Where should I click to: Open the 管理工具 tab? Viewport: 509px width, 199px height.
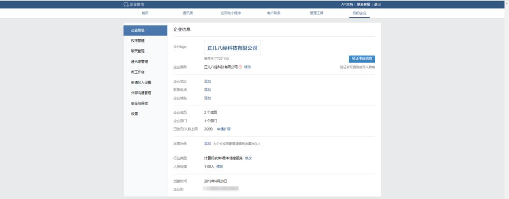[x=316, y=13]
